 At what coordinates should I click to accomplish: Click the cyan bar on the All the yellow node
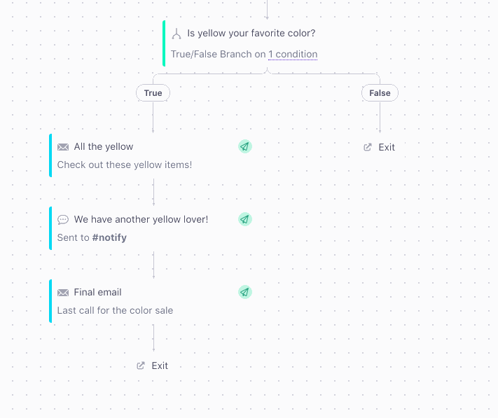point(50,155)
